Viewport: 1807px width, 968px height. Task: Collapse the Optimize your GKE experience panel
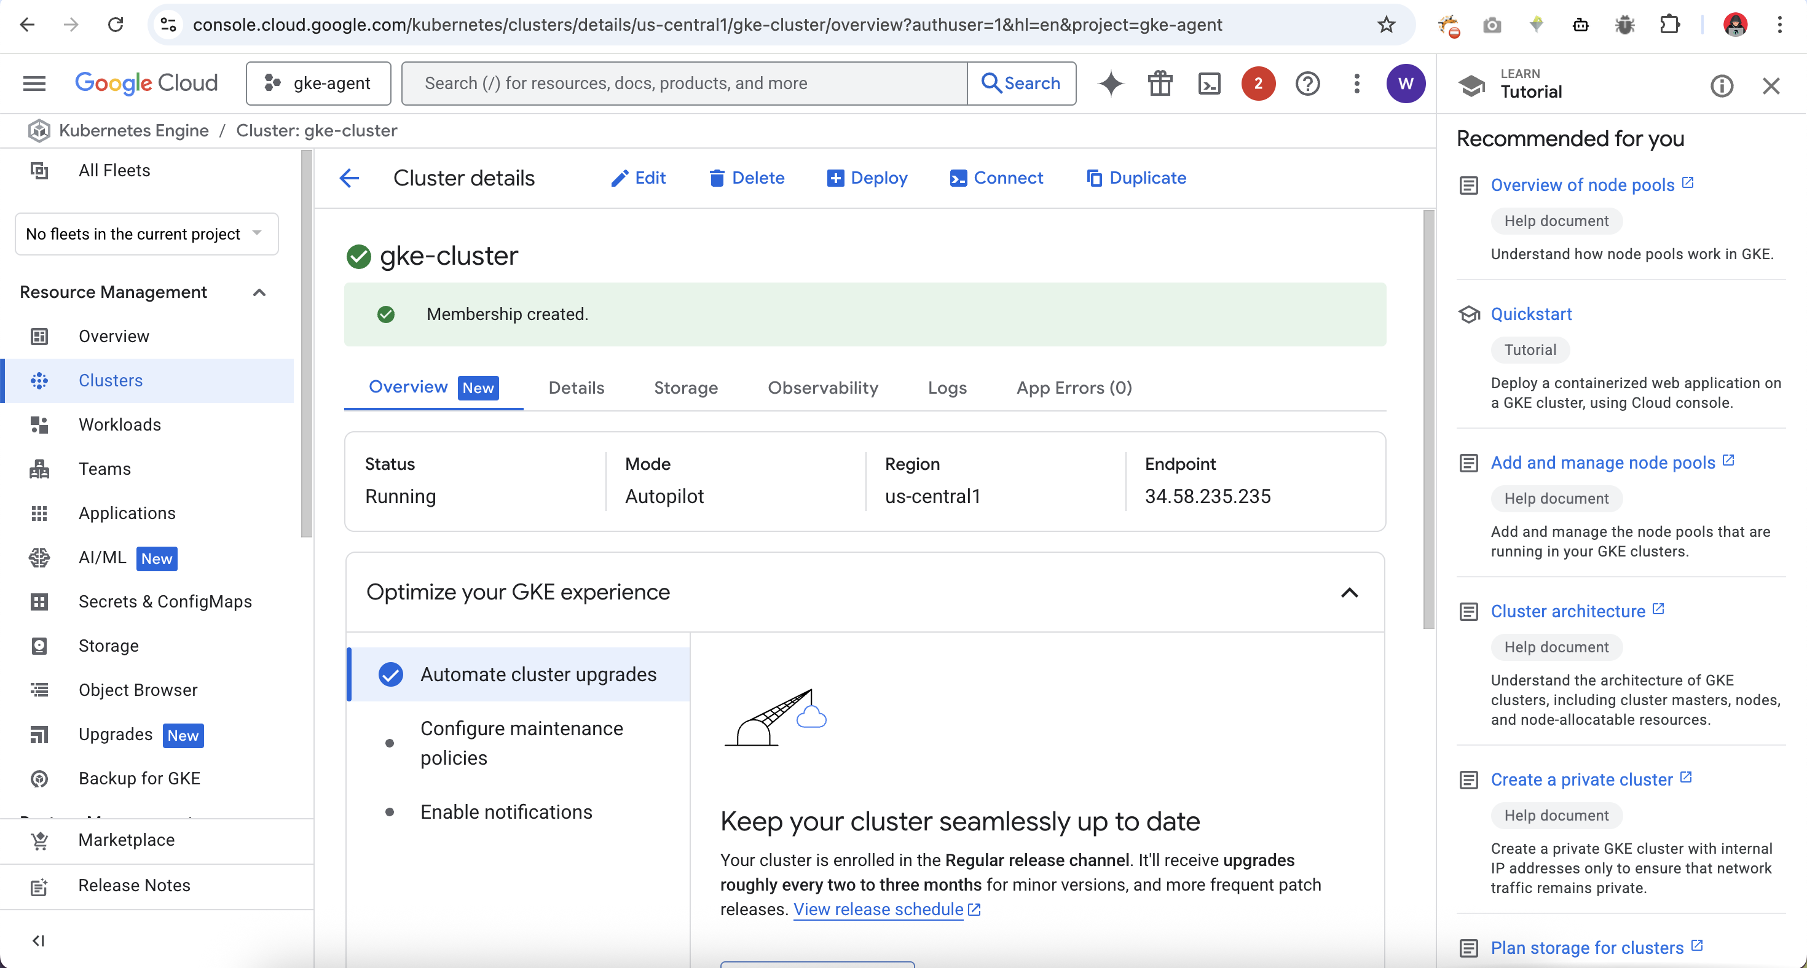pos(1349,593)
